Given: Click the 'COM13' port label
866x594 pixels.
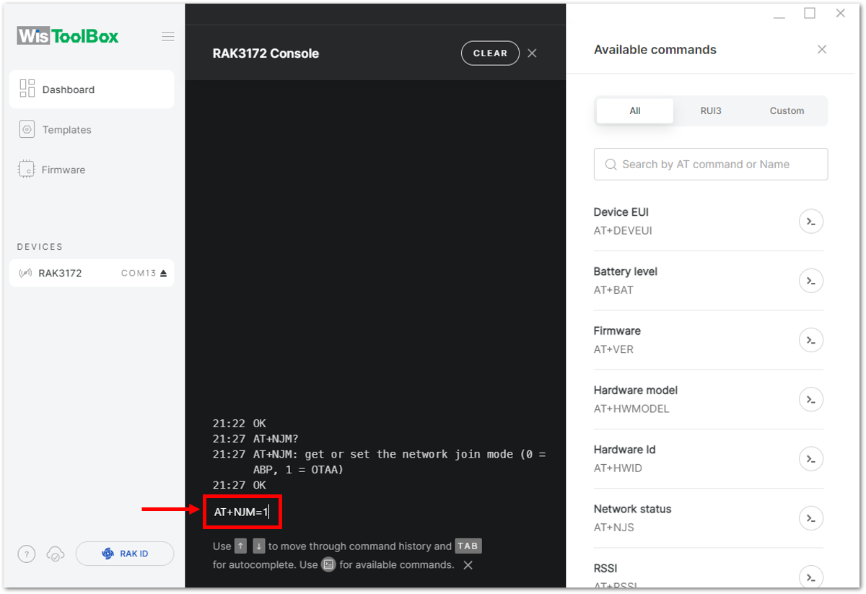Looking at the screenshot, I should [139, 274].
